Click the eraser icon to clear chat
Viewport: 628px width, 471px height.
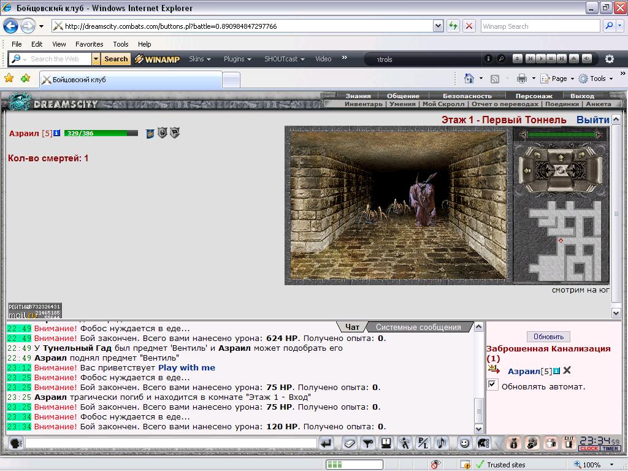pyautogui.click(x=350, y=443)
